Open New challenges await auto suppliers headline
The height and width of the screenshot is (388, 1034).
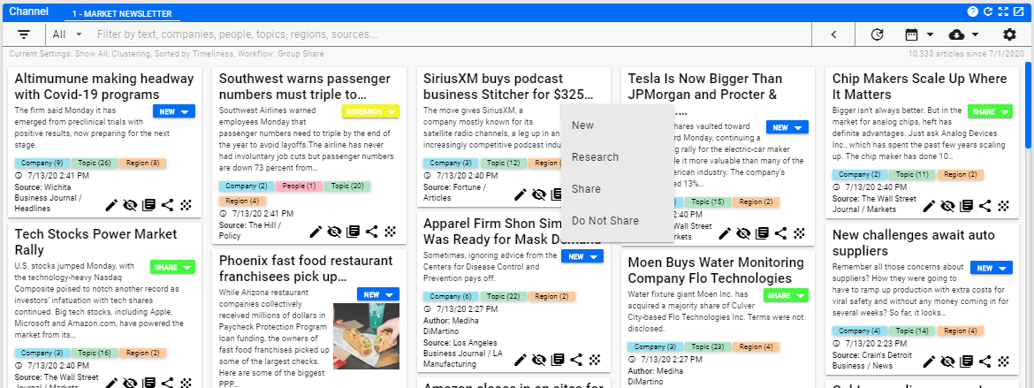[912, 243]
